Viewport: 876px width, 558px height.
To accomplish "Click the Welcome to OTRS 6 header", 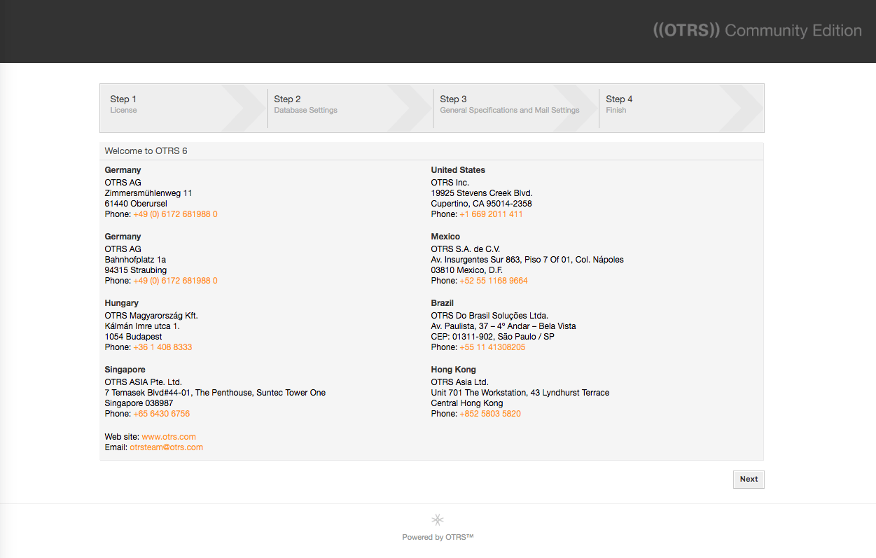I will [146, 151].
